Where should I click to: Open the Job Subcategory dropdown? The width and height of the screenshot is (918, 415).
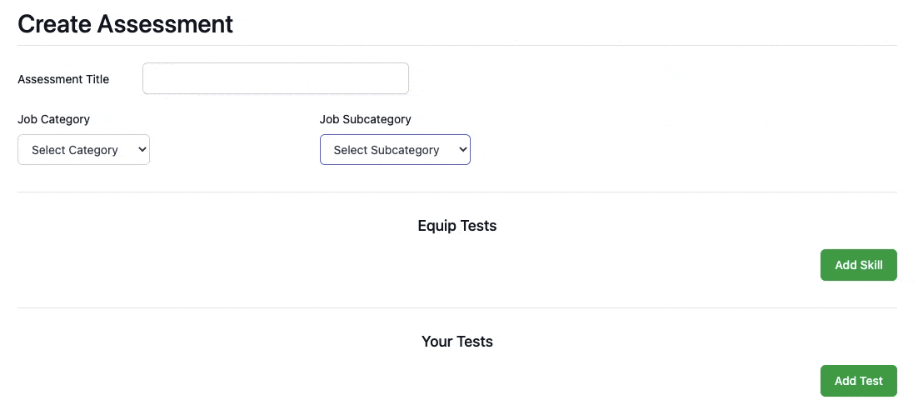coord(395,150)
